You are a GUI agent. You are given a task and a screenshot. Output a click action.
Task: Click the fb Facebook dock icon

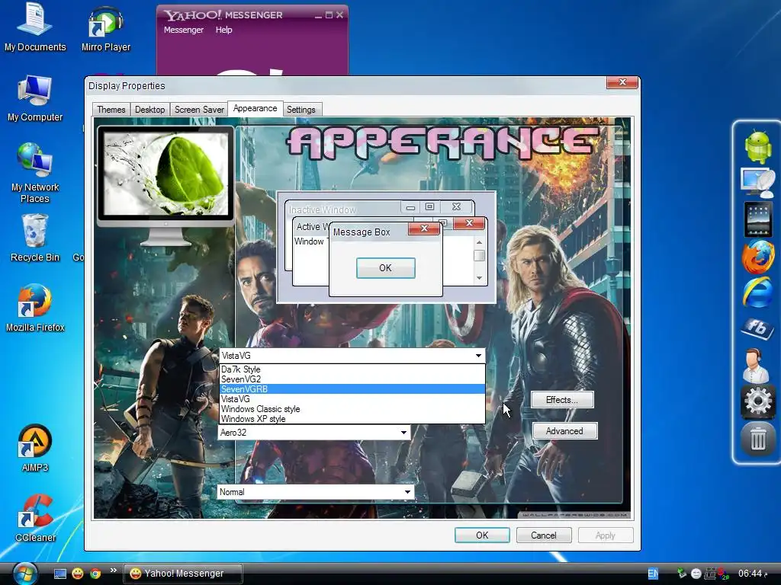point(757,328)
